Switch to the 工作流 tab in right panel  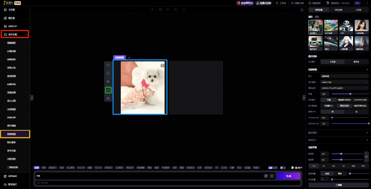pyautogui.click(x=358, y=10)
